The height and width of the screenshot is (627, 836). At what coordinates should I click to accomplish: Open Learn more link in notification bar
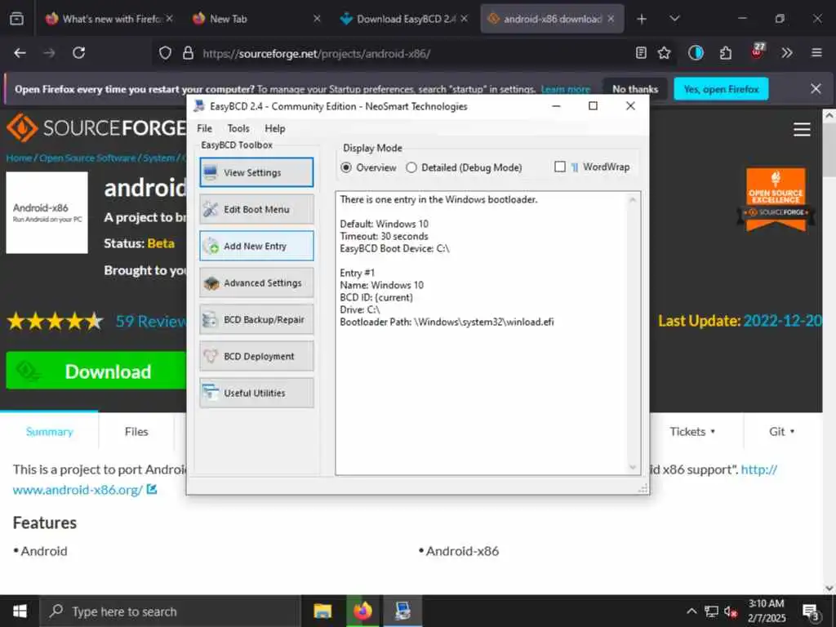click(x=566, y=89)
